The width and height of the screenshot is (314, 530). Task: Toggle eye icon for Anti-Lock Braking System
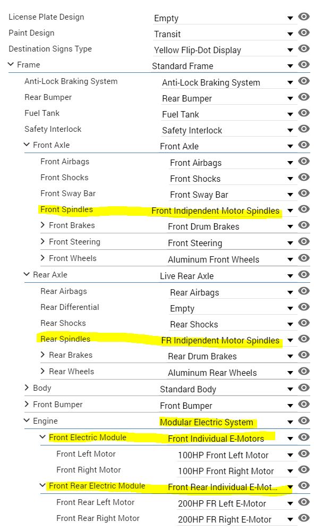click(x=304, y=81)
